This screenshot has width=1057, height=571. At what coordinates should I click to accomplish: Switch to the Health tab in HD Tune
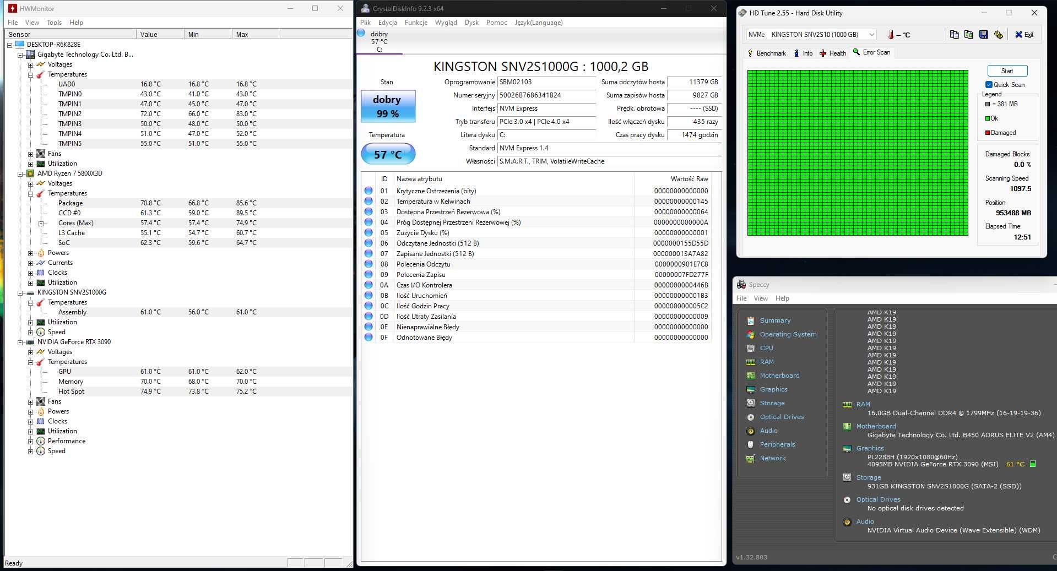(833, 53)
